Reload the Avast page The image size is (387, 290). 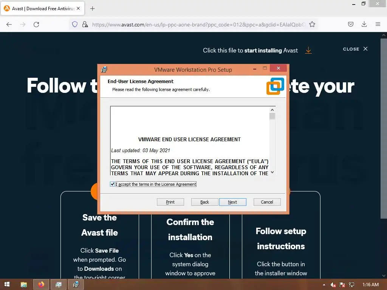36,25
